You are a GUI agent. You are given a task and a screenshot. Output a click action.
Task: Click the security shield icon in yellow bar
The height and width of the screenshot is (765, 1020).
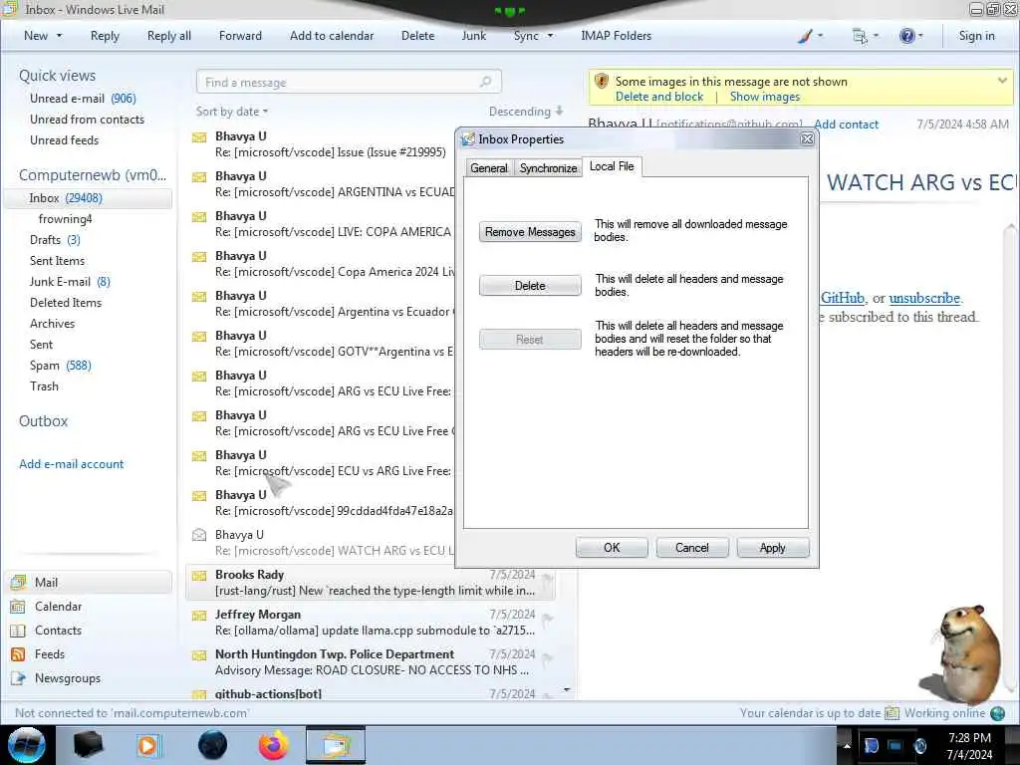pyautogui.click(x=601, y=82)
